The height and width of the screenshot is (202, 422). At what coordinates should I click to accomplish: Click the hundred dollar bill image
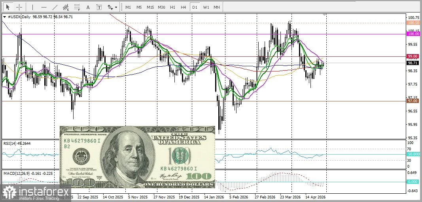tap(137, 157)
